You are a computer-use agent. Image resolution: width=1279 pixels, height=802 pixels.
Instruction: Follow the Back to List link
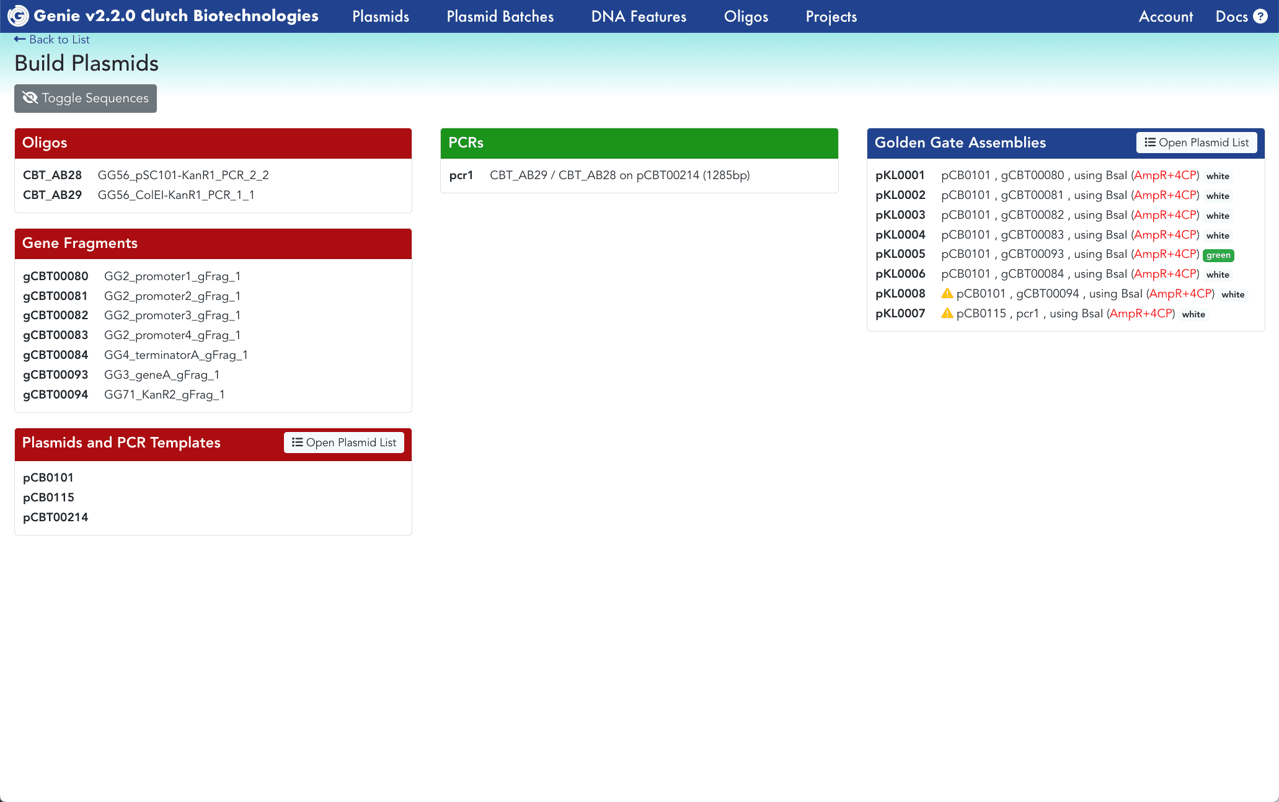point(59,39)
